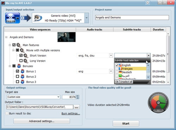This screenshot has height=130, width=176.
Task: Toggle the Main features checkbox
Action: pos(14,45)
